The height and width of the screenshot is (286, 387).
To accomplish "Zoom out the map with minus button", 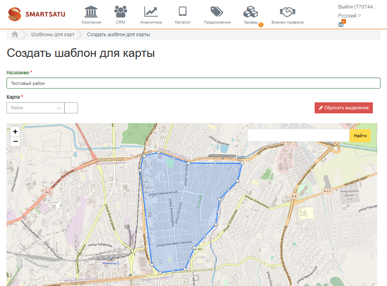I will (15, 141).
